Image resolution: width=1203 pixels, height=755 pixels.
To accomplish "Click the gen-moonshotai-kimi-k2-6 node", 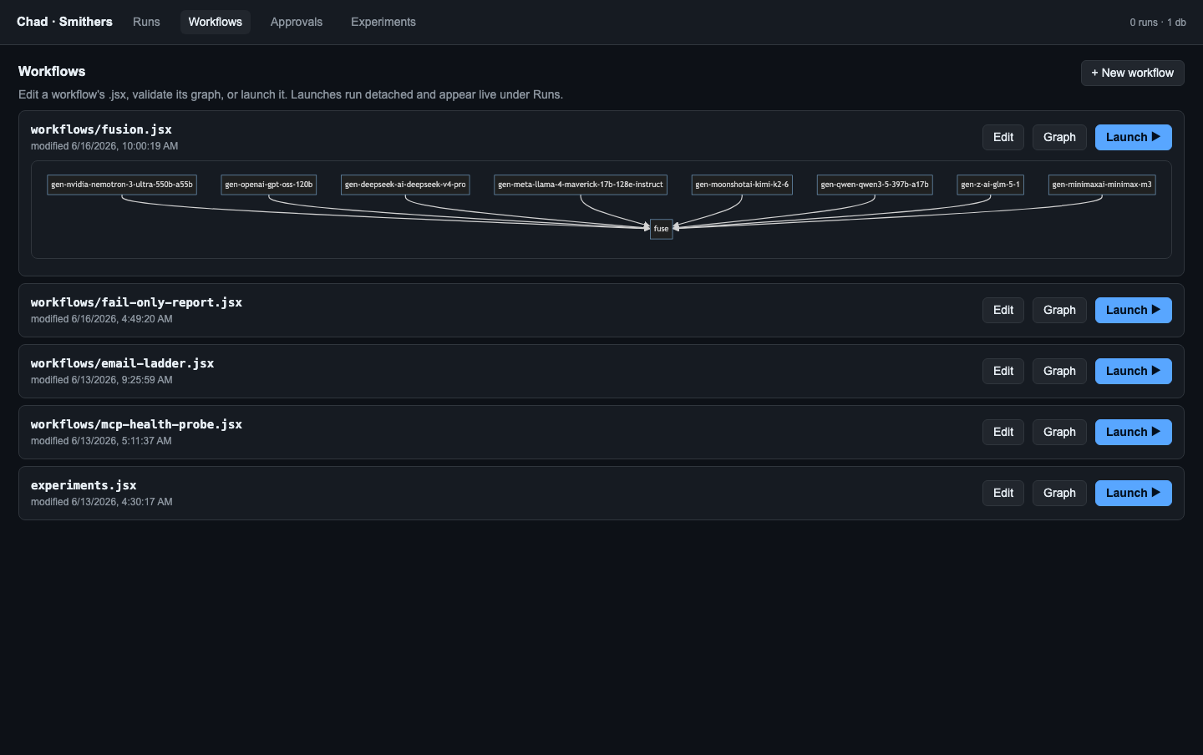I will pyautogui.click(x=742, y=185).
